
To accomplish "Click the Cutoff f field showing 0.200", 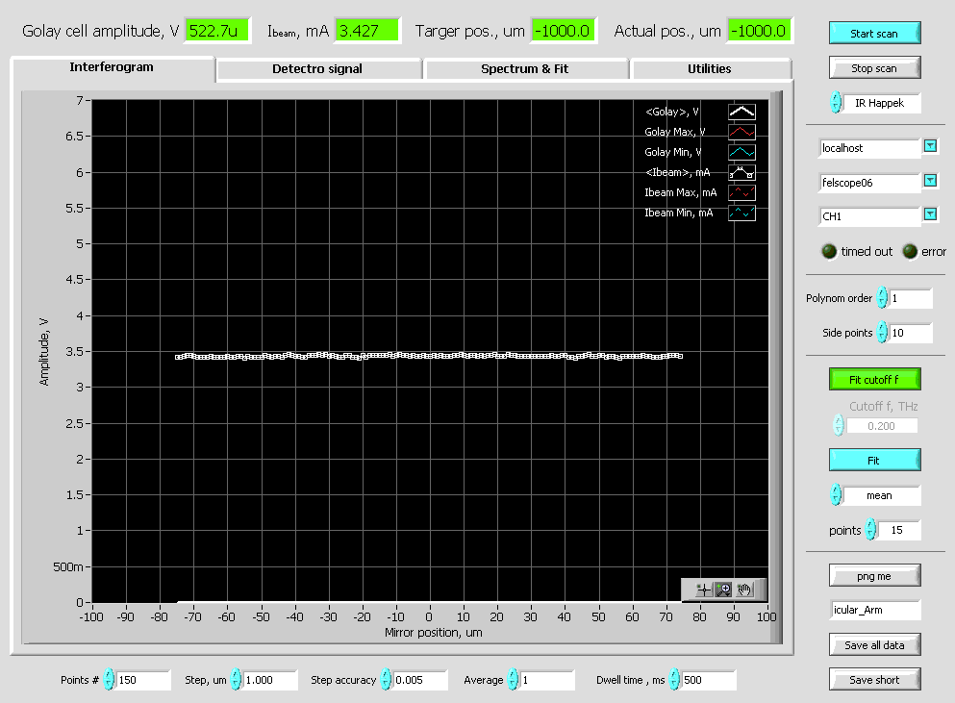I will tap(881, 426).
